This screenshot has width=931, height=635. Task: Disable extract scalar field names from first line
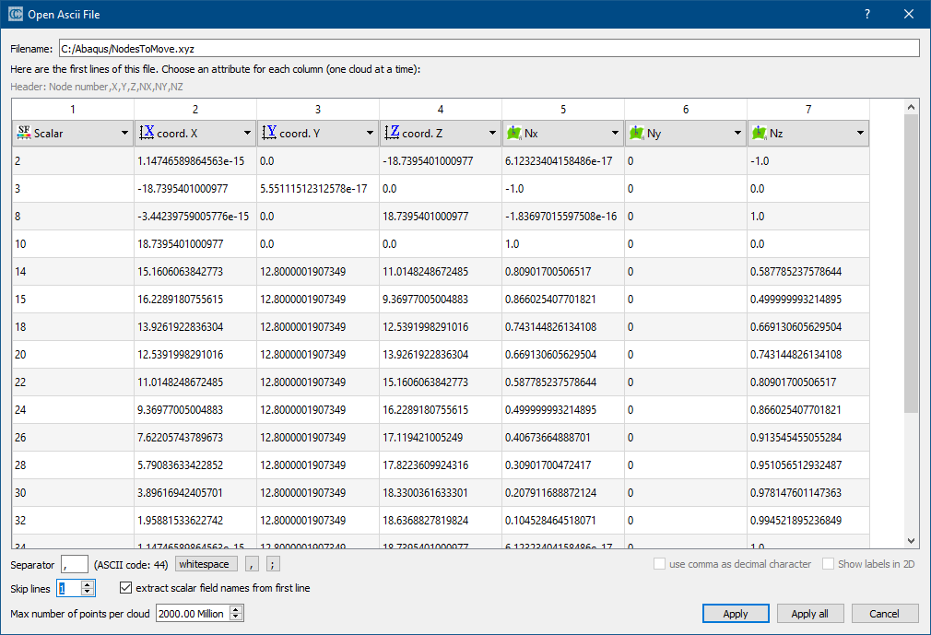pyautogui.click(x=126, y=588)
